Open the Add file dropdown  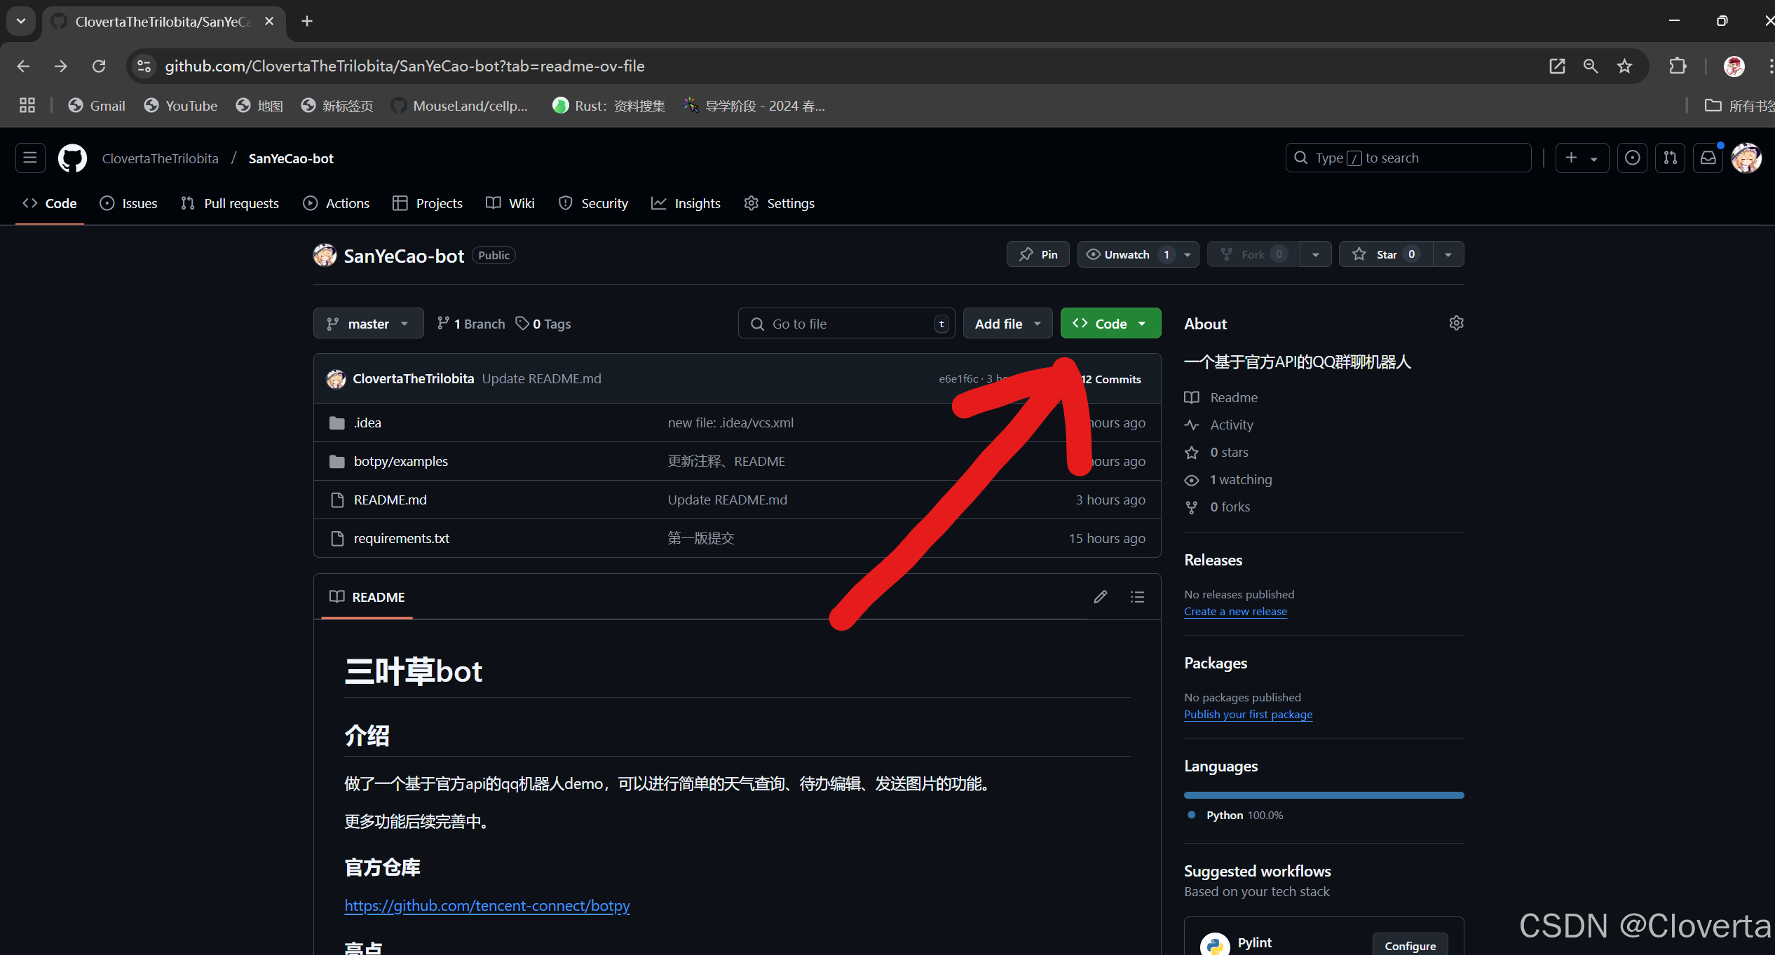pos(1007,324)
